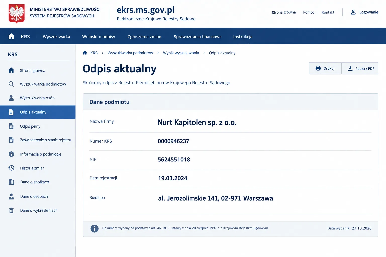The height and width of the screenshot is (257, 386).
Task: Click the ekrs.ms.gov.pl site title
Action: tap(146, 10)
